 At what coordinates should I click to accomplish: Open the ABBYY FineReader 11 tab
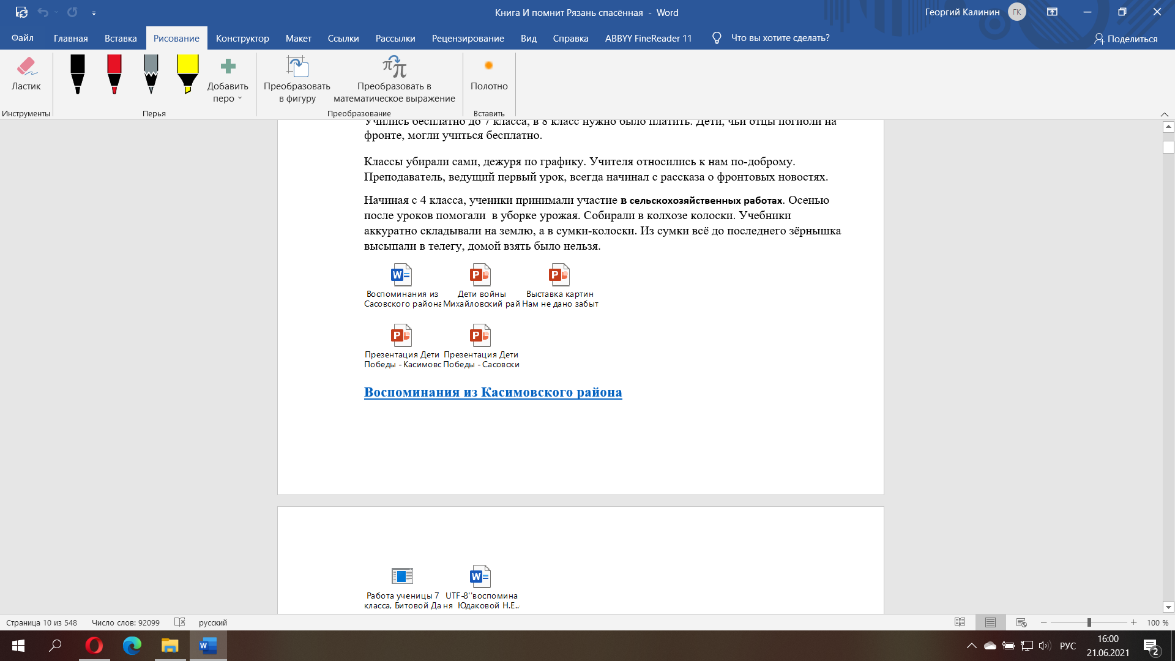[649, 38]
